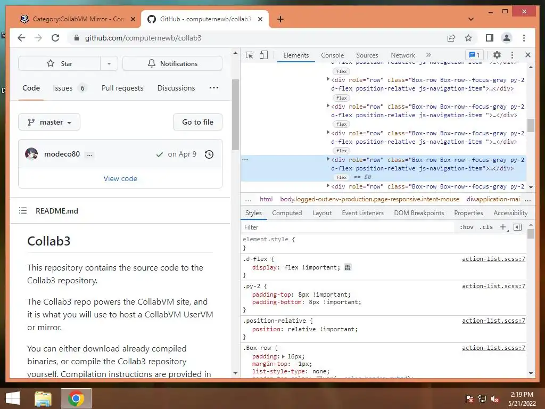Click the share page icon
Viewport: 545px width, 409px height.
coord(451,38)
